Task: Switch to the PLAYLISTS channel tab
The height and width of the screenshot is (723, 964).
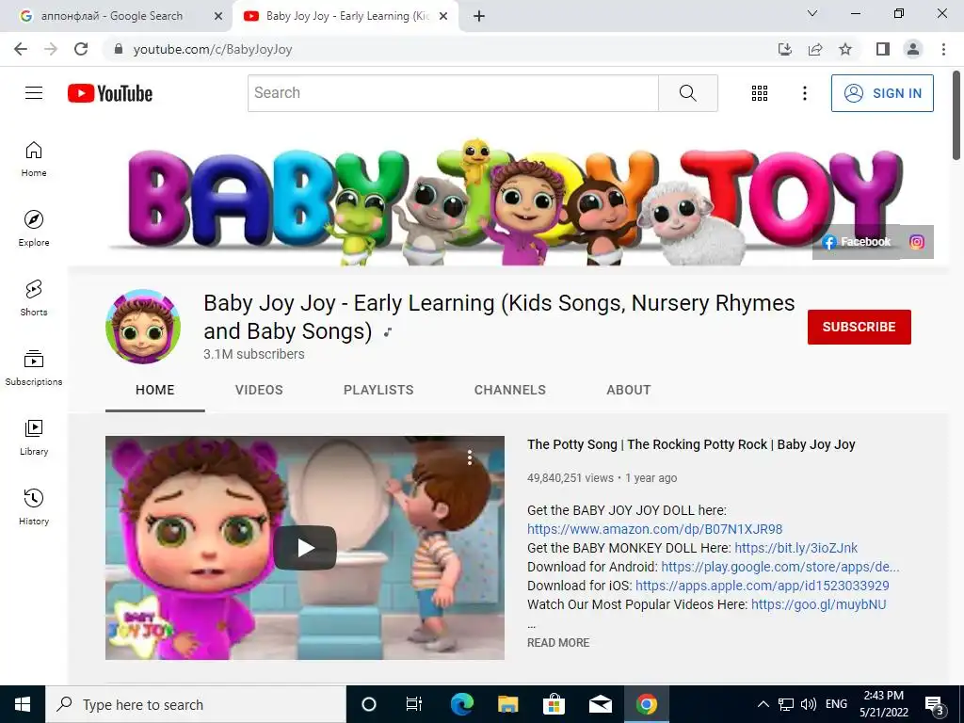Action: click(x=378, y=390)
